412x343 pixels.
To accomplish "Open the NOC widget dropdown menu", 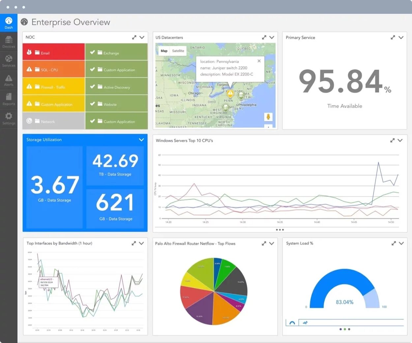I will coord(142,37).
